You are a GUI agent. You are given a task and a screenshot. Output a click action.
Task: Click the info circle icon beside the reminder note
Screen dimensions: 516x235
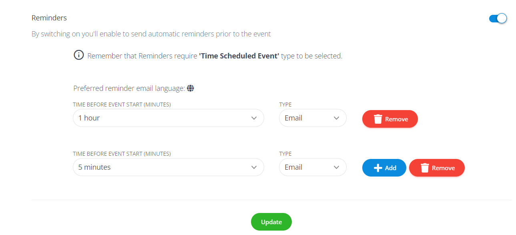[79, 55]
